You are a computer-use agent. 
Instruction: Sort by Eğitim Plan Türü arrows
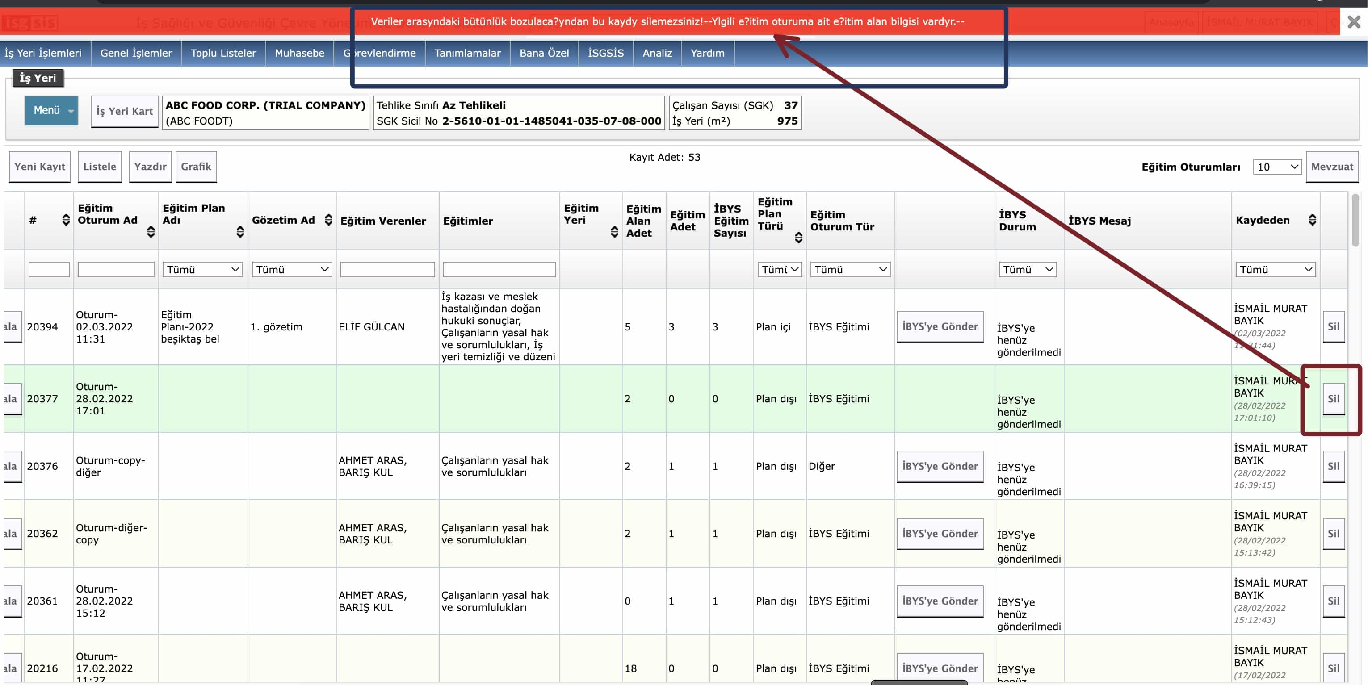click(x=798, y=238)
